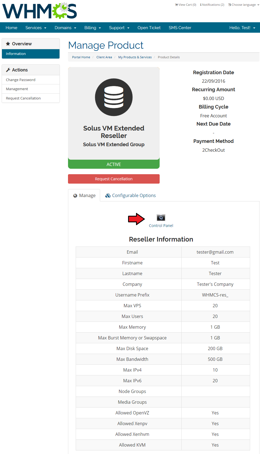The height and width of the screenshot is (454, 260).
Task: Open Management action in sidebar
Action: pos(31,89)
